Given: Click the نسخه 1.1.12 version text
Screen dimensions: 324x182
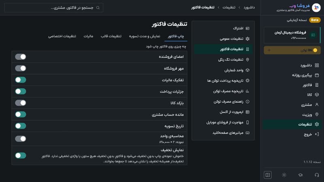Looking at the screenshot, I should (x=312, y=162).
